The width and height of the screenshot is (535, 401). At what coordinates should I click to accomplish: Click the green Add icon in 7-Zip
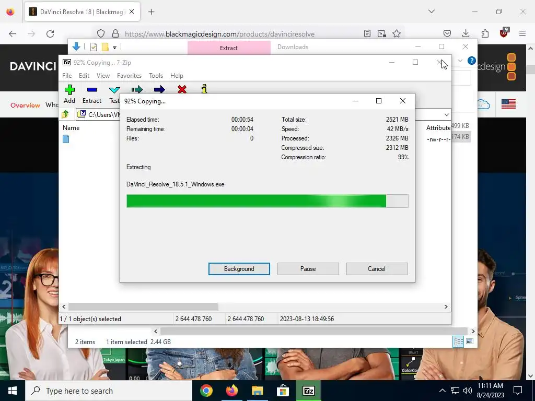tap(69, 90)
